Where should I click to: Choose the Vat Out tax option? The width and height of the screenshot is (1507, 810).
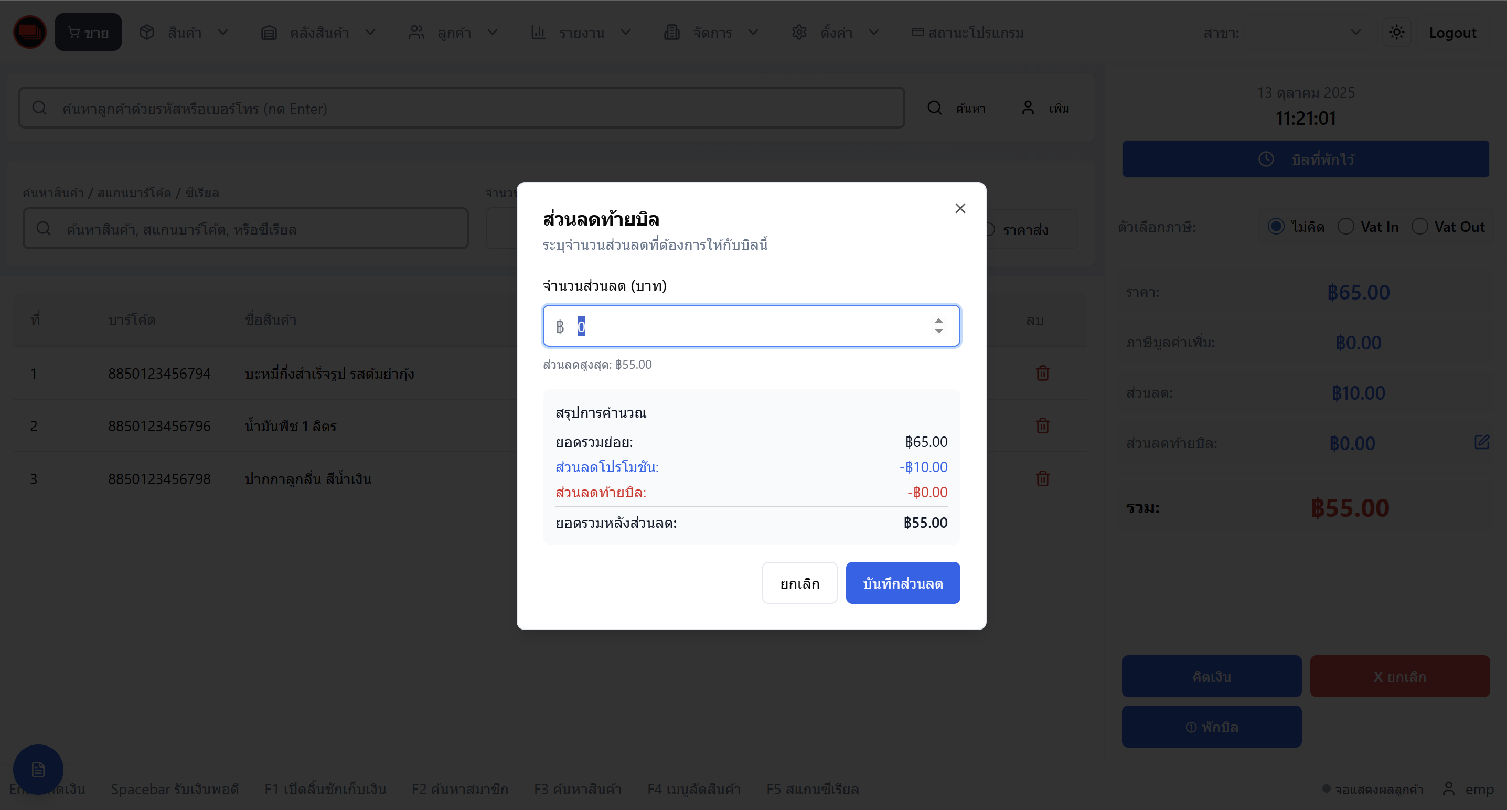tap(1420, 227)
